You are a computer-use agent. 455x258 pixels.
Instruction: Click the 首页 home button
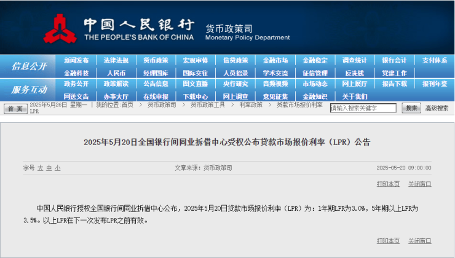[x=15, y=109]
